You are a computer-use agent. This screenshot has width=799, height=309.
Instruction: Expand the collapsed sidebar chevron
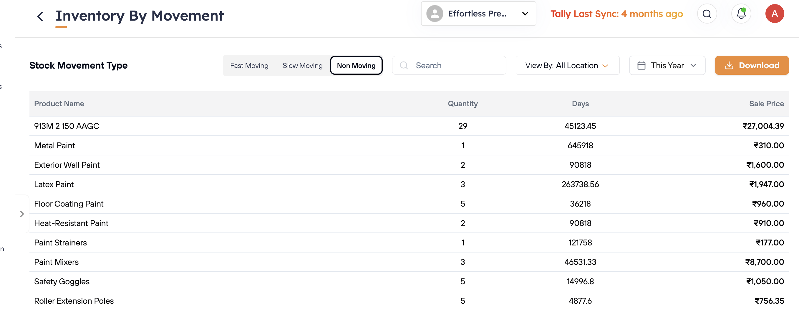coord(22,214)
